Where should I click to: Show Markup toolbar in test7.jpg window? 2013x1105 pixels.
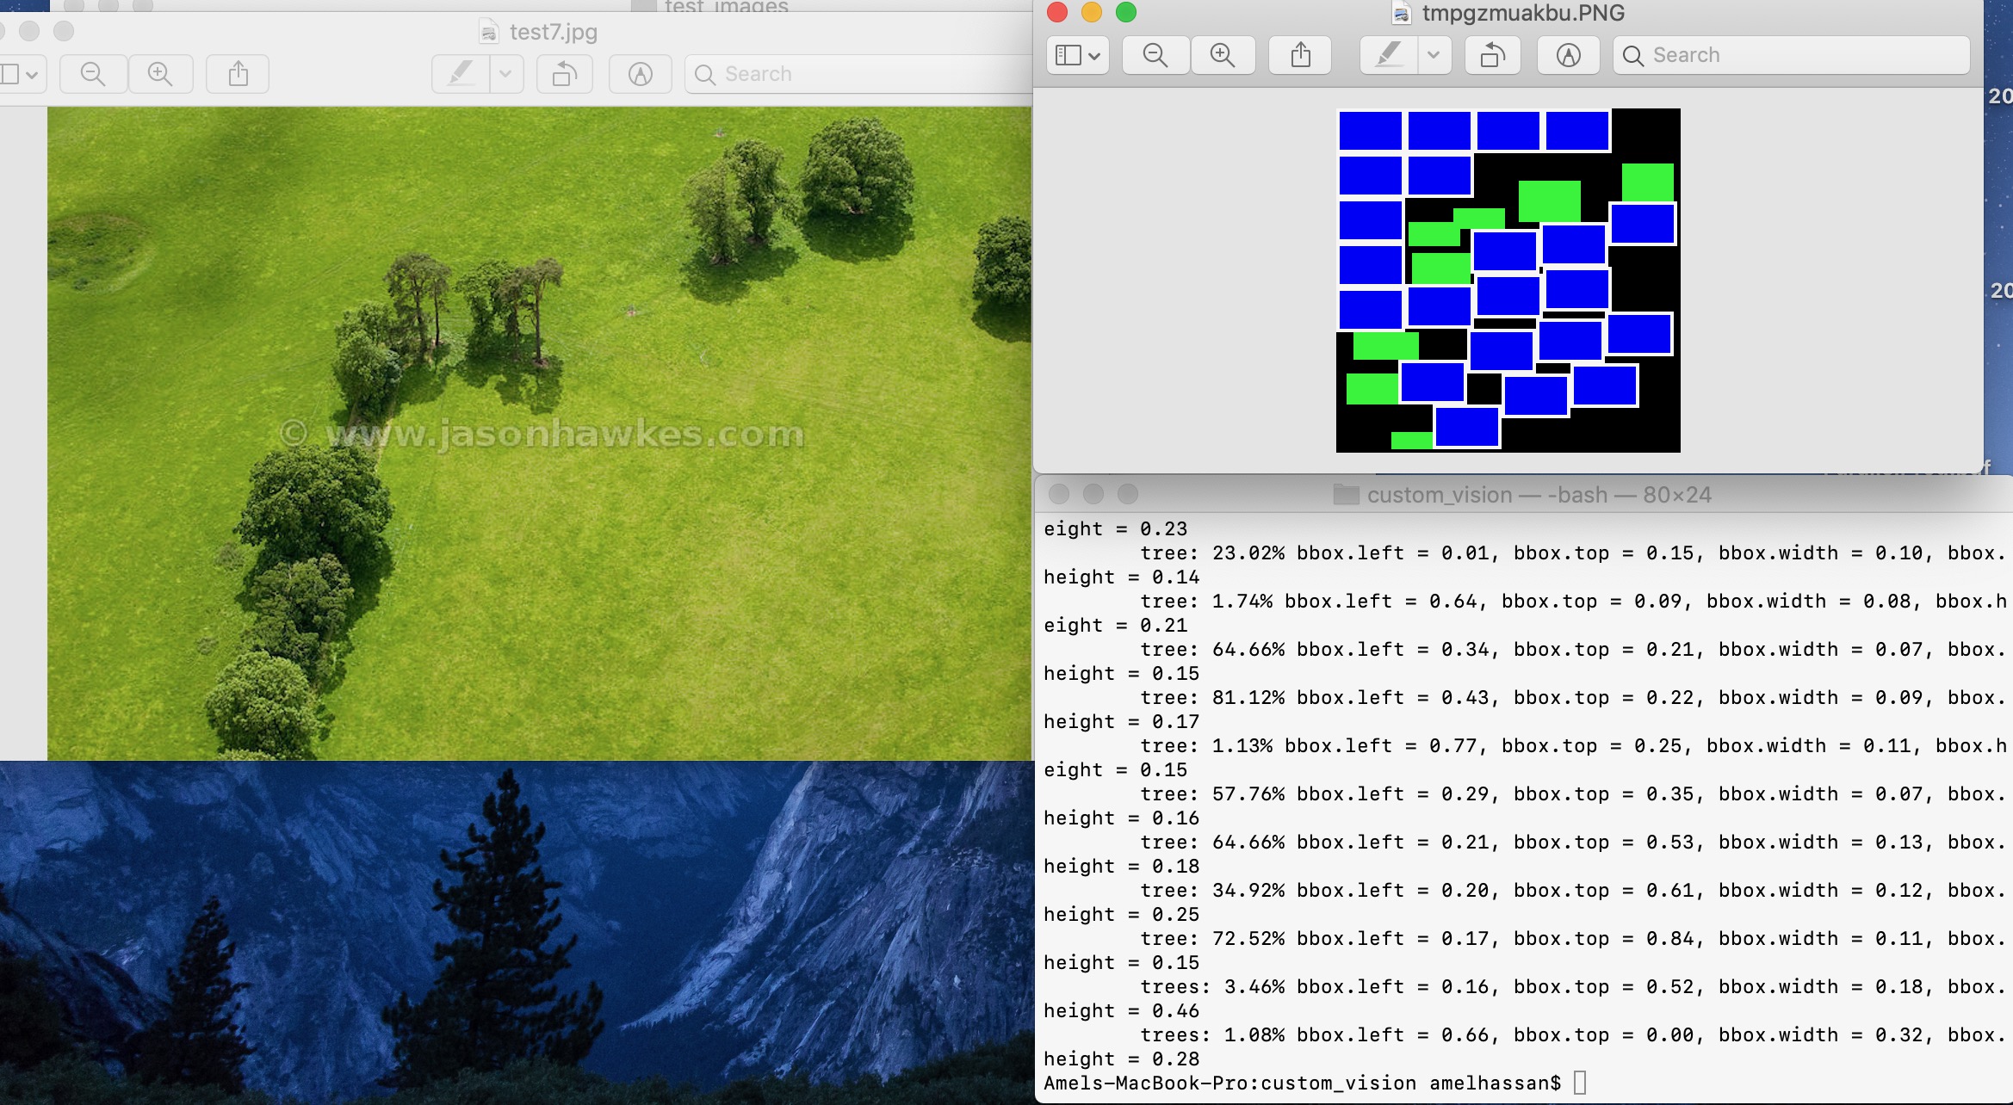pos(640,75)
